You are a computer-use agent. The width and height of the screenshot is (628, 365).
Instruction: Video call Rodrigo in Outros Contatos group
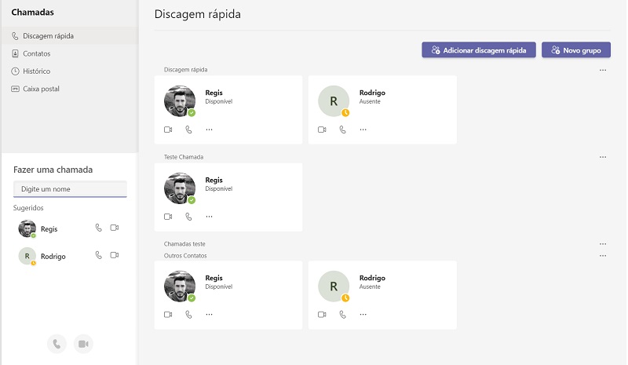tap(322, 315)
